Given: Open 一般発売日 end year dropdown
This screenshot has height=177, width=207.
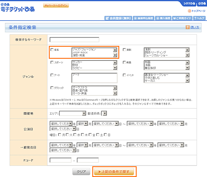Looking at the screenshot, I should pos(140,145).
